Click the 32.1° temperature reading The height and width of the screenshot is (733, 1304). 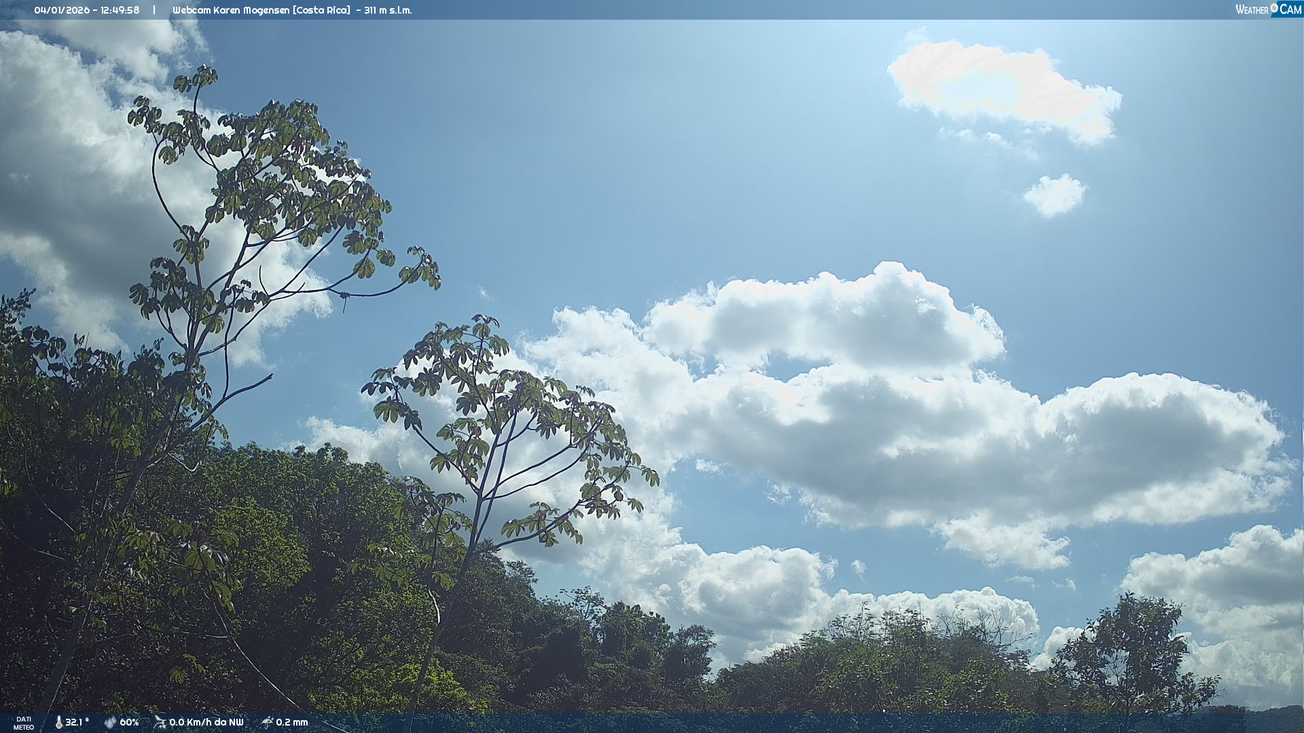click(x=77, y=722)
